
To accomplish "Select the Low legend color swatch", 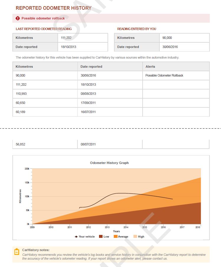I will tap(101, 236).
